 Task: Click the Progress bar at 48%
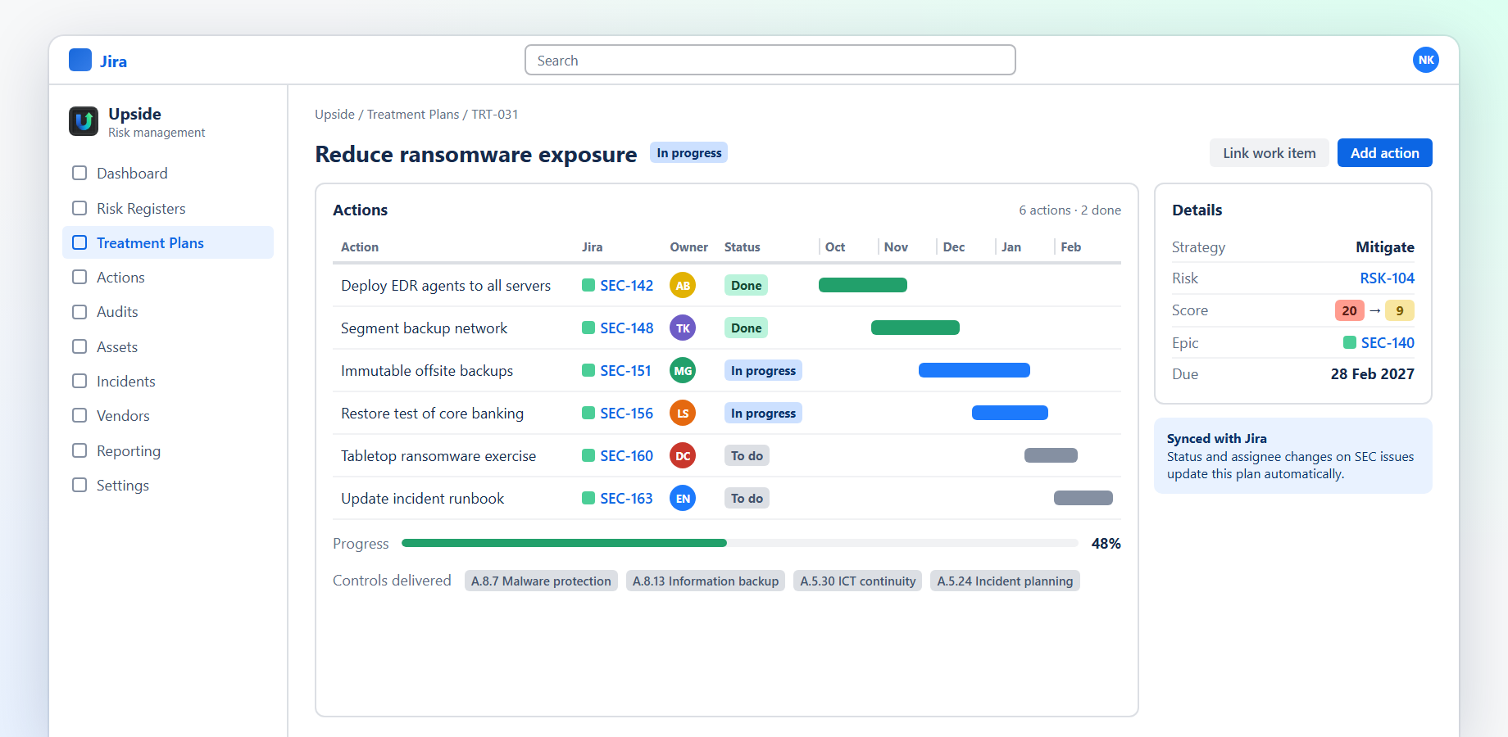coord(740,543)
